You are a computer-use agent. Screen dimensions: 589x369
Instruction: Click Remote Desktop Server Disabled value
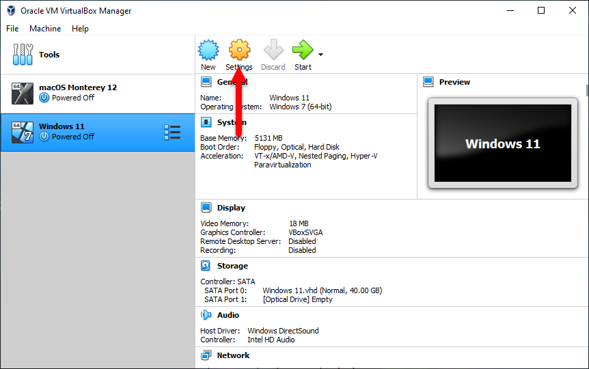[x=302, y=241]
